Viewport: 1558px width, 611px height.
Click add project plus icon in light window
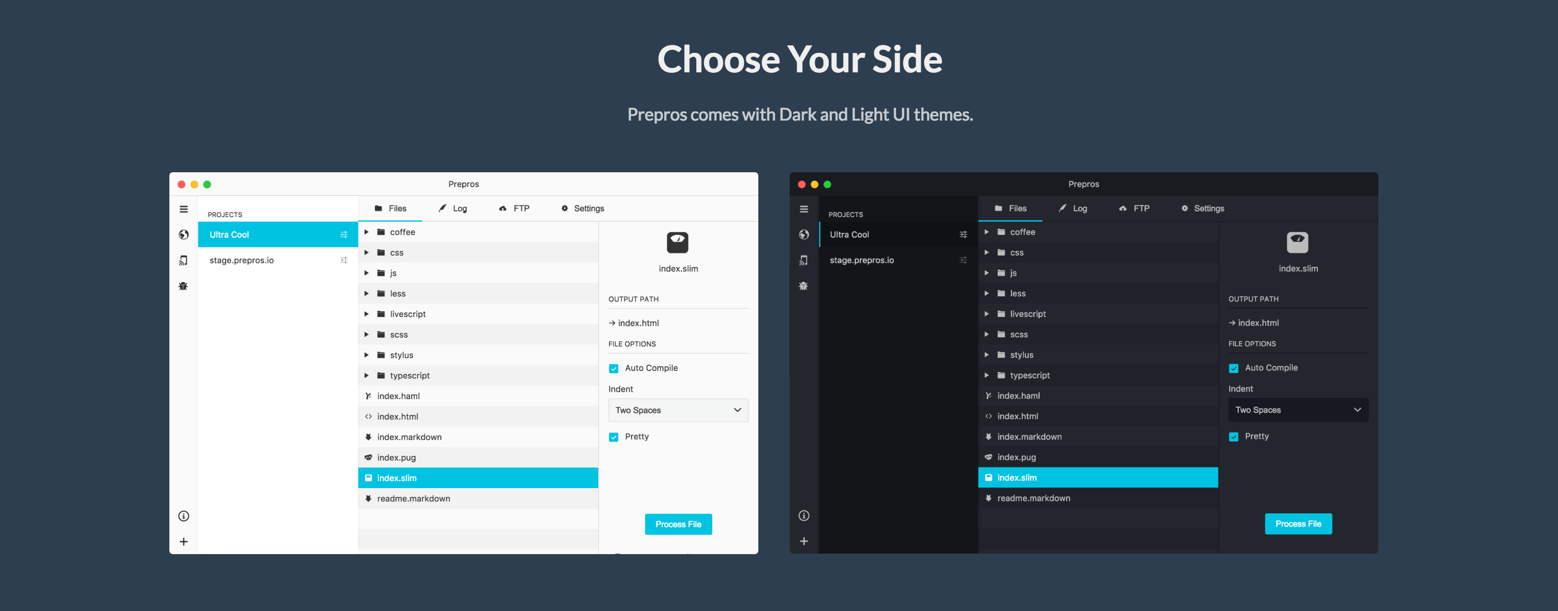pyautogui.click(x=184, y=542)
